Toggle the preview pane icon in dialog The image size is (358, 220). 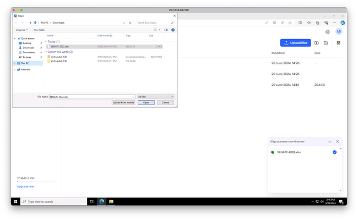pyautogui.click(x=166, y=30)
